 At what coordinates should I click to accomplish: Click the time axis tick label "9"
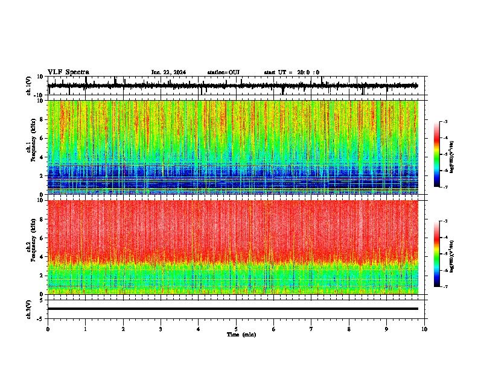tap(386, 329)
